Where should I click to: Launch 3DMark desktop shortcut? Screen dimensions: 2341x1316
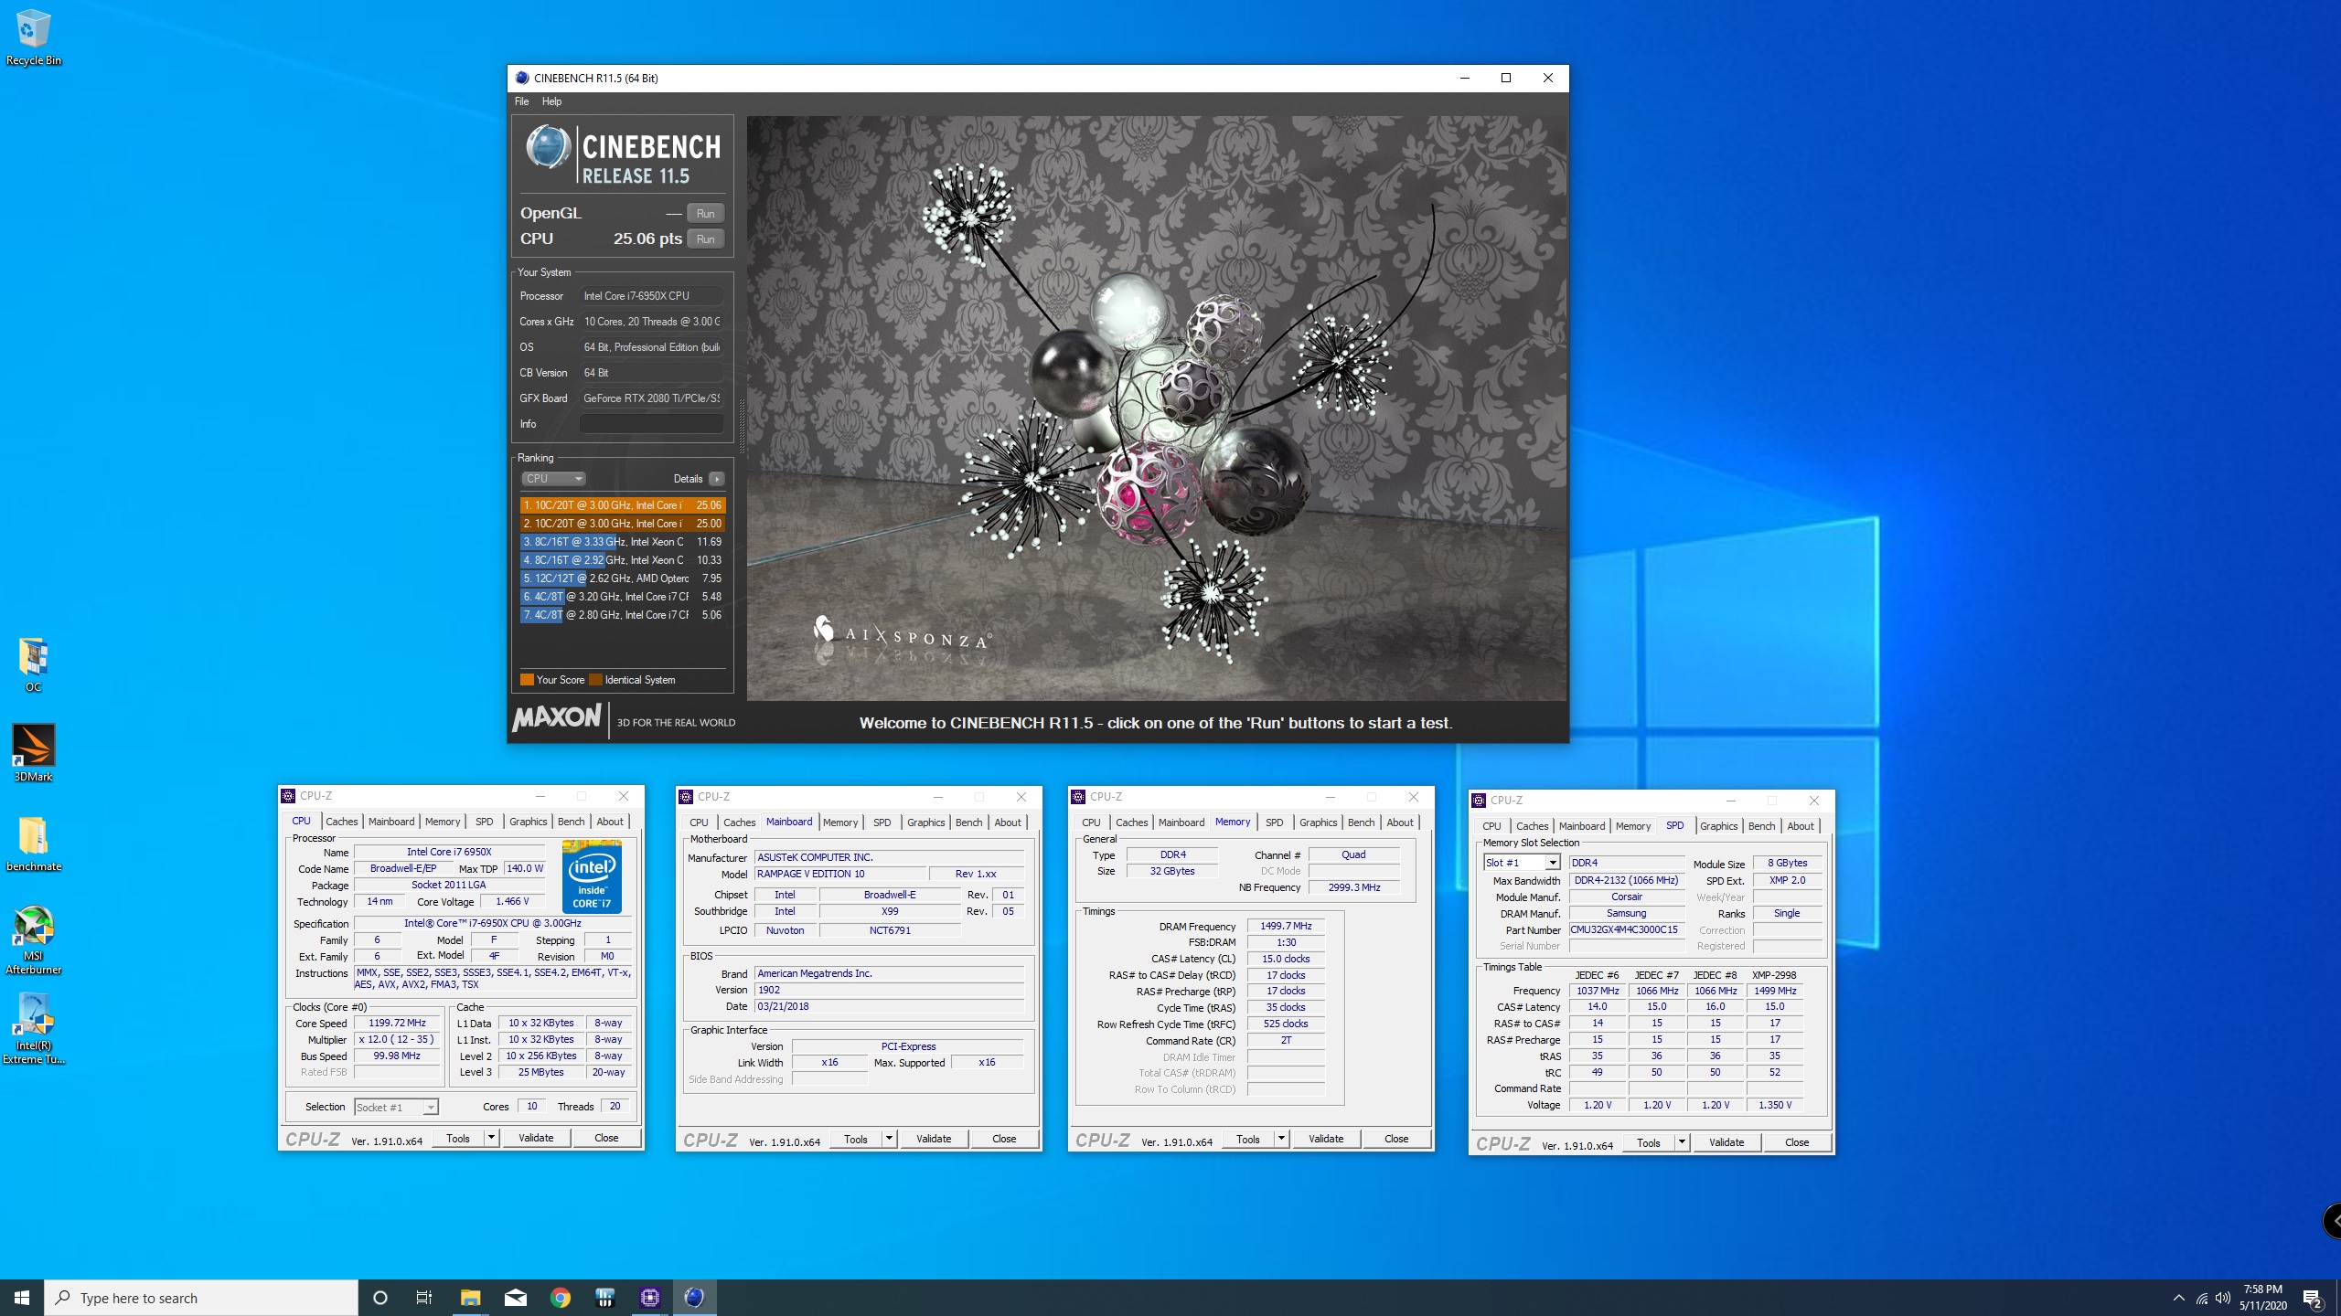33,753
